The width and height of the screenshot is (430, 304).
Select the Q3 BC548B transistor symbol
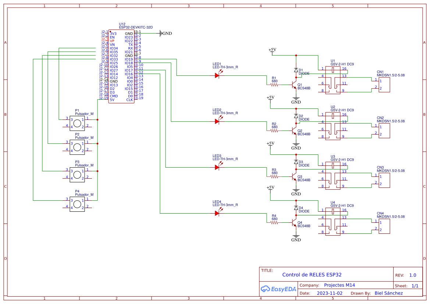click(x=294, y=177)
